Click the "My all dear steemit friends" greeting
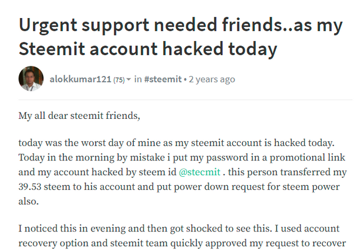The width and height of the screenshot is (360, 250). tap(78, 117)
